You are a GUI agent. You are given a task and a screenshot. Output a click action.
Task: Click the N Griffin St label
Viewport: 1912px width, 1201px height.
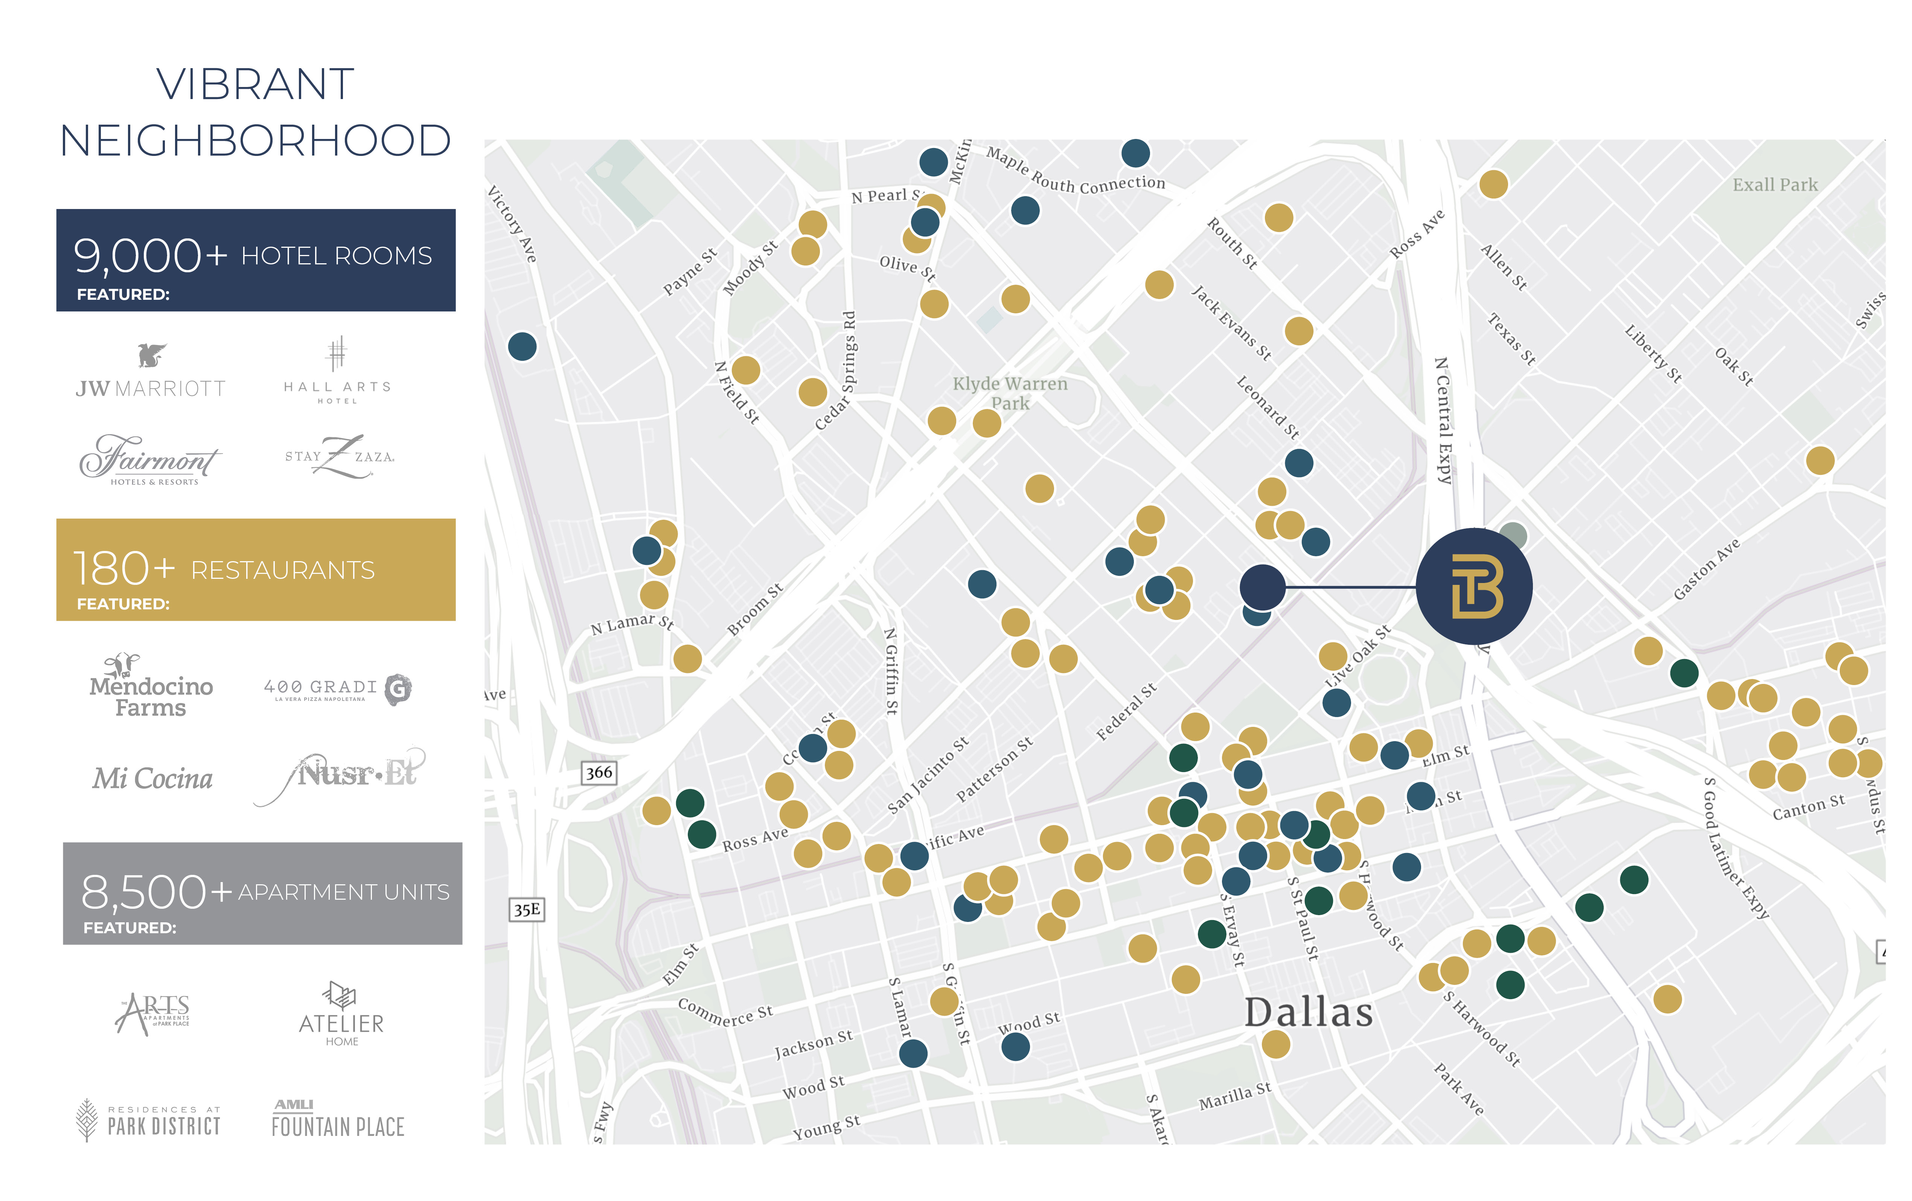tap(892, 671)
